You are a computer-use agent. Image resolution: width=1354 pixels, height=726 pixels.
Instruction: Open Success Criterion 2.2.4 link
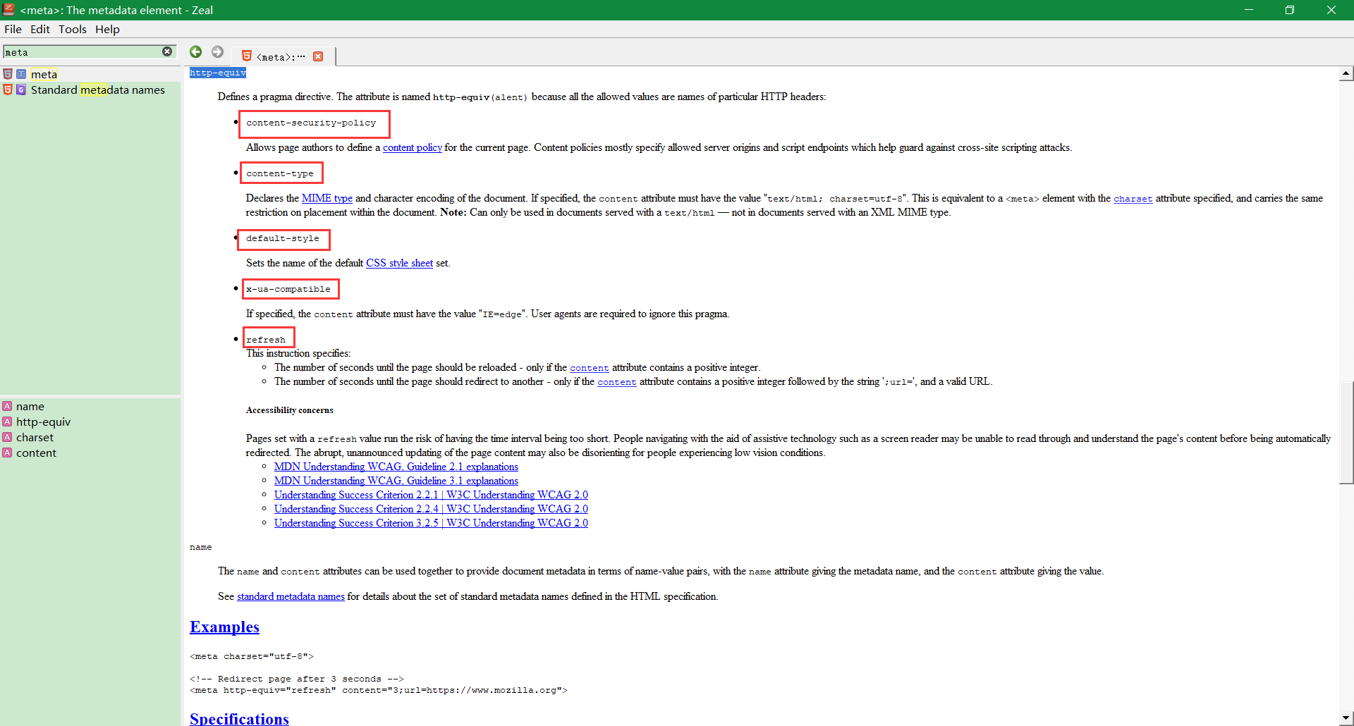(431, 509)
